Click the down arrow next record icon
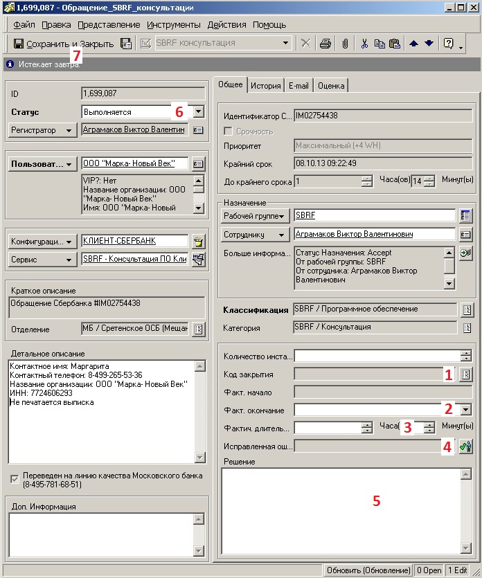The image size is (482, 578). [x=429, y=44]
